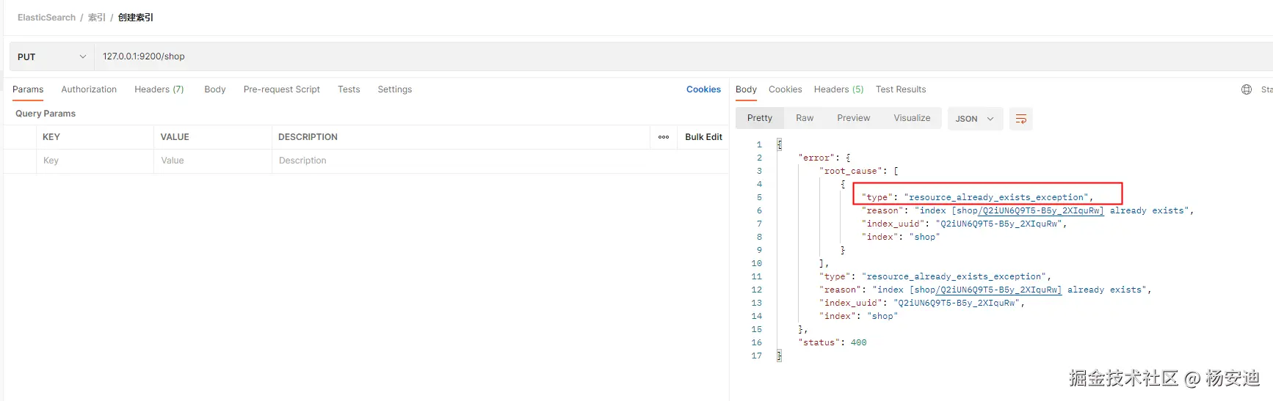This screenshot has height=401, width=1273.
Task: View the Test Results tab
Action: (x=900, y=89)
